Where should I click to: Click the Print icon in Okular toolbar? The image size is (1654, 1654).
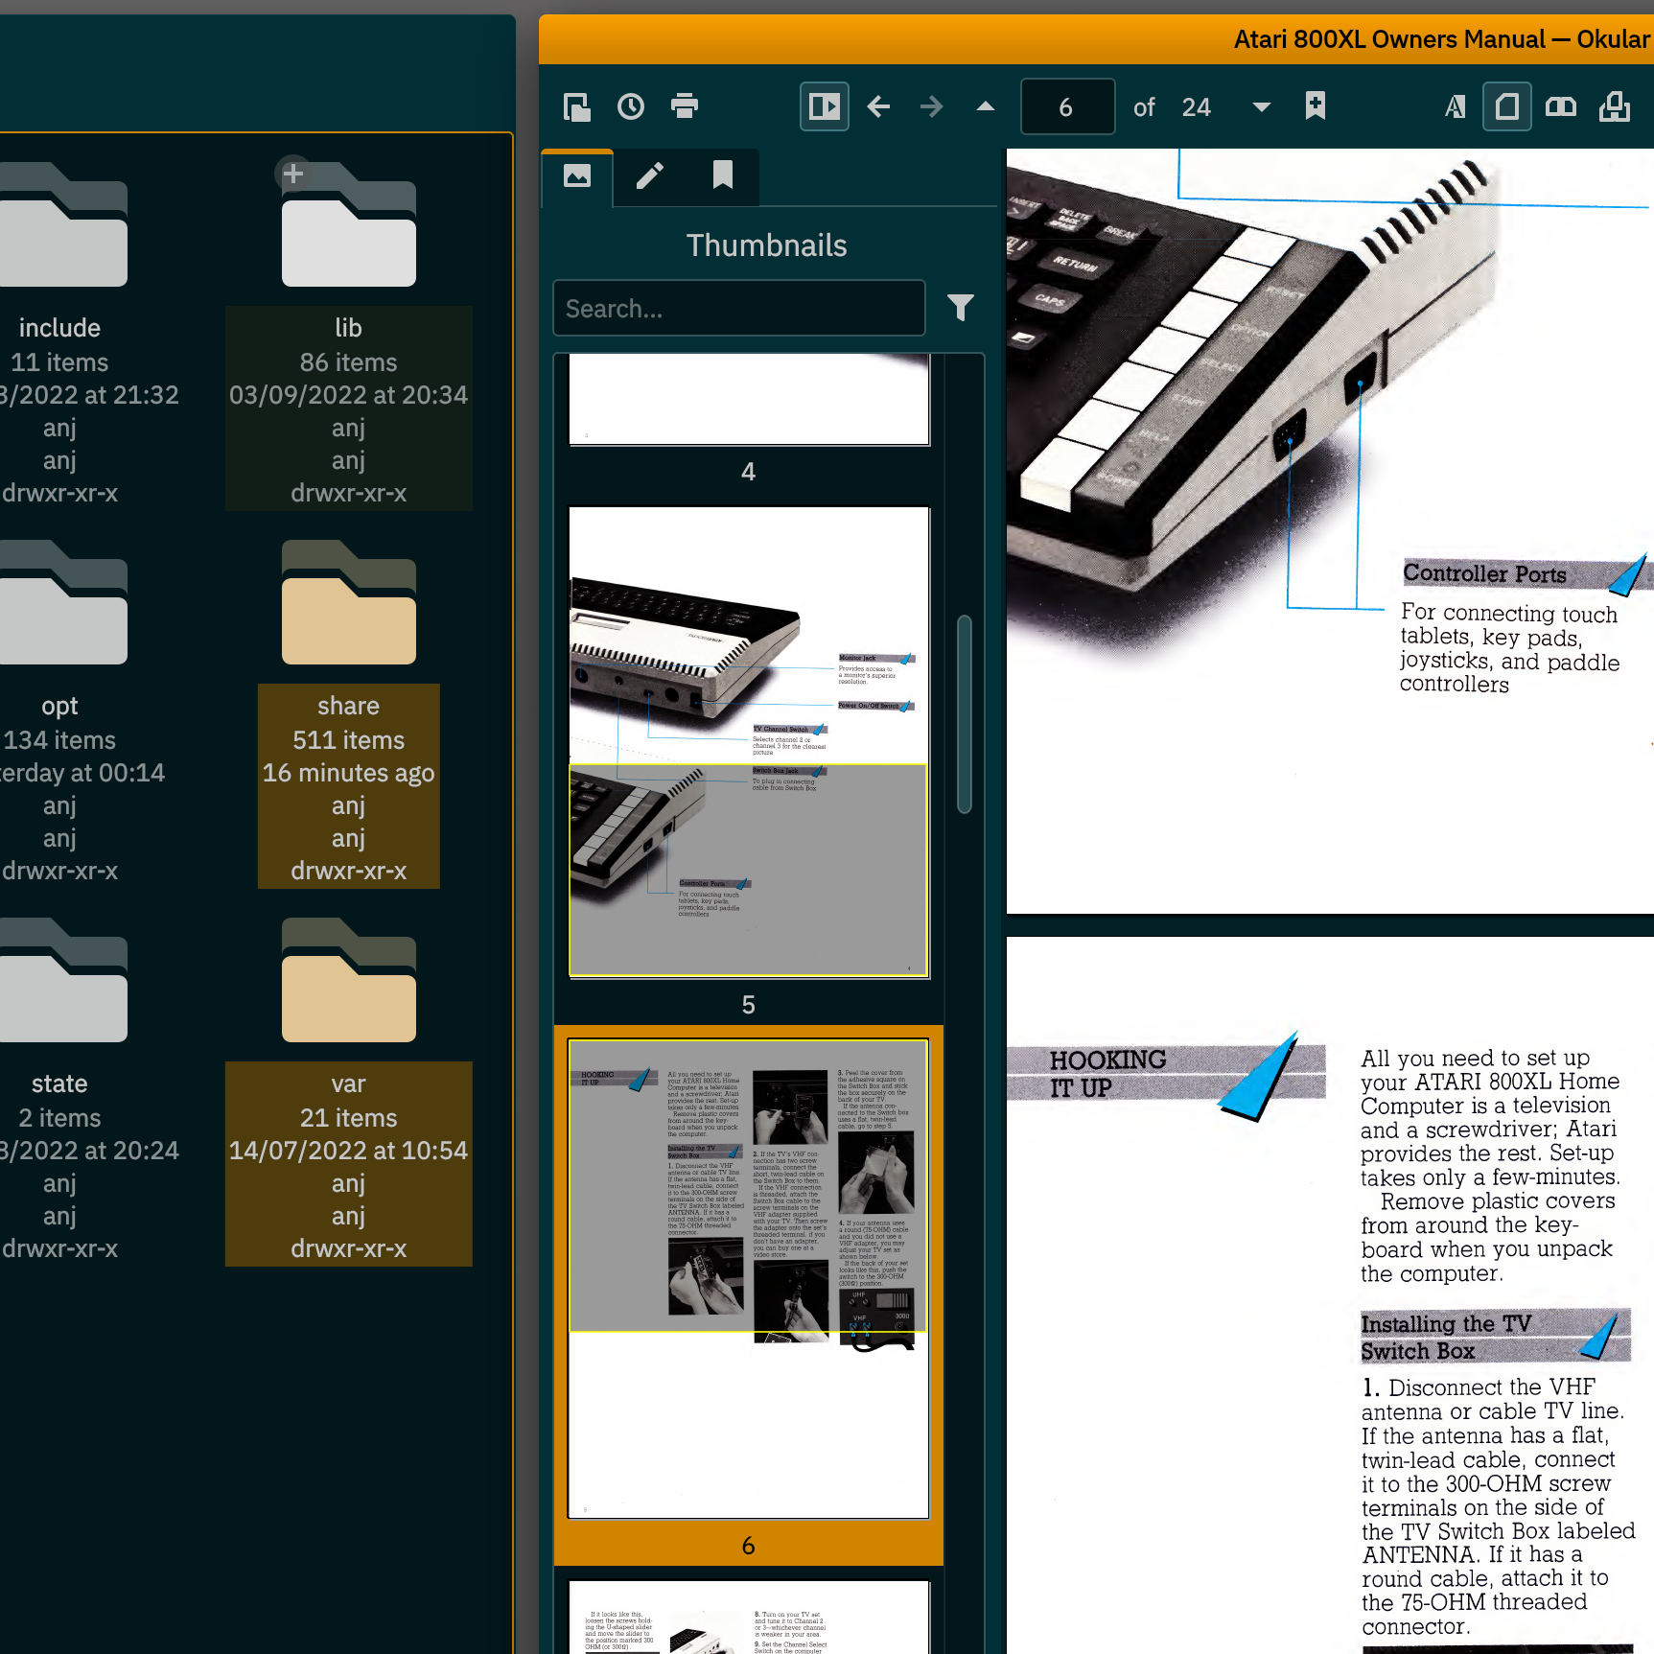click(685, 106)
